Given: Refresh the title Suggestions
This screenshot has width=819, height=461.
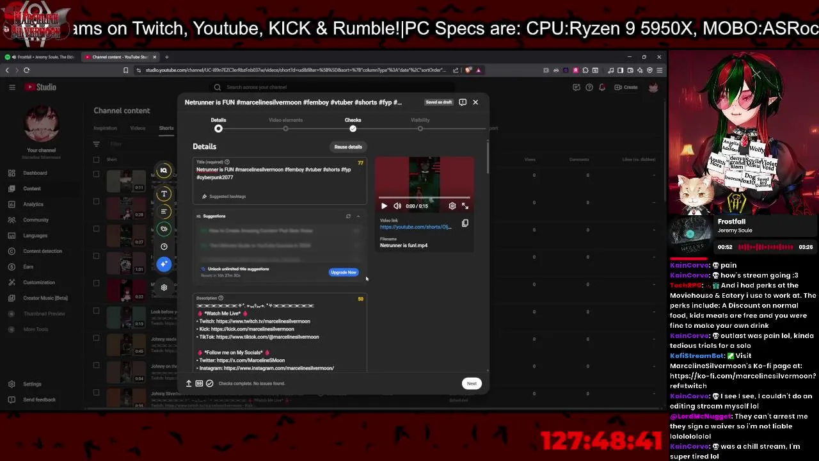Looking at the screenshot, I should tap(348, 216).
